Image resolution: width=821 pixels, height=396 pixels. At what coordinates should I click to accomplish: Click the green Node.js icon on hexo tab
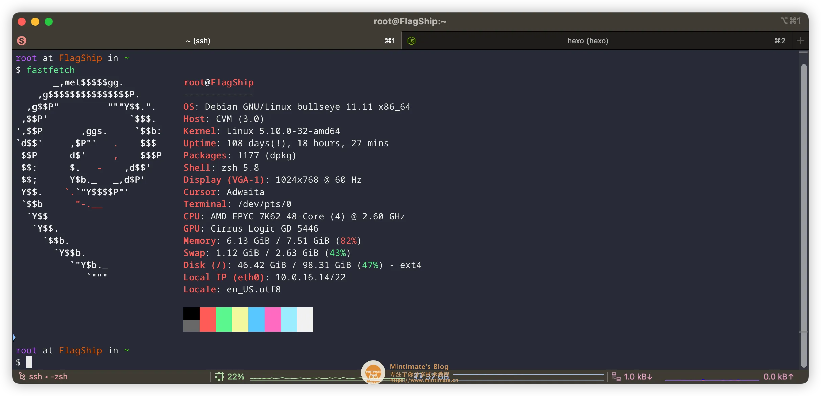click(412, 41)
